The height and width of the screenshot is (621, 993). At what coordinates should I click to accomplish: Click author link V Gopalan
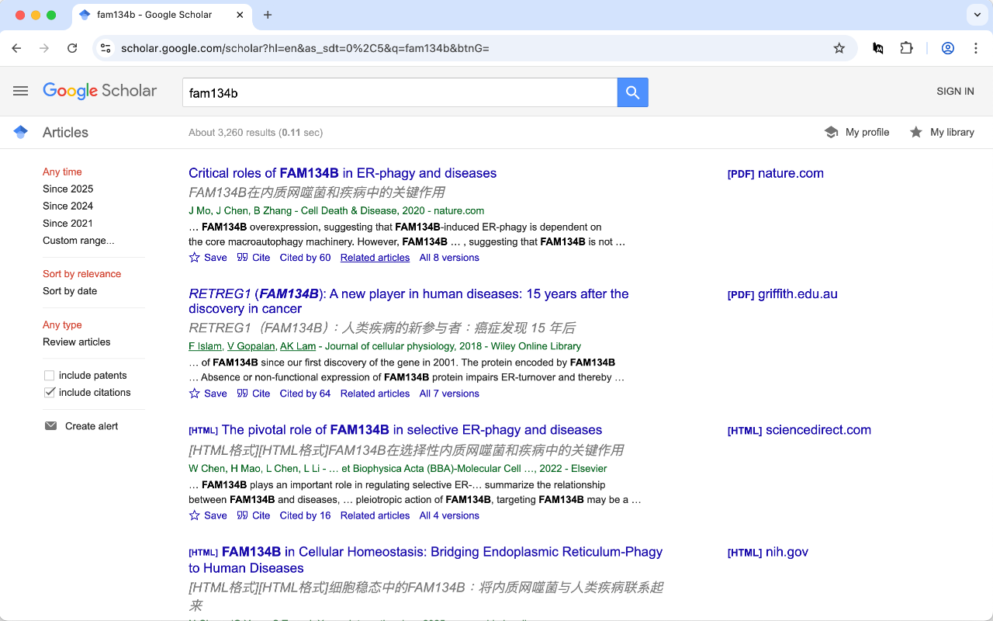pos(251,346)
